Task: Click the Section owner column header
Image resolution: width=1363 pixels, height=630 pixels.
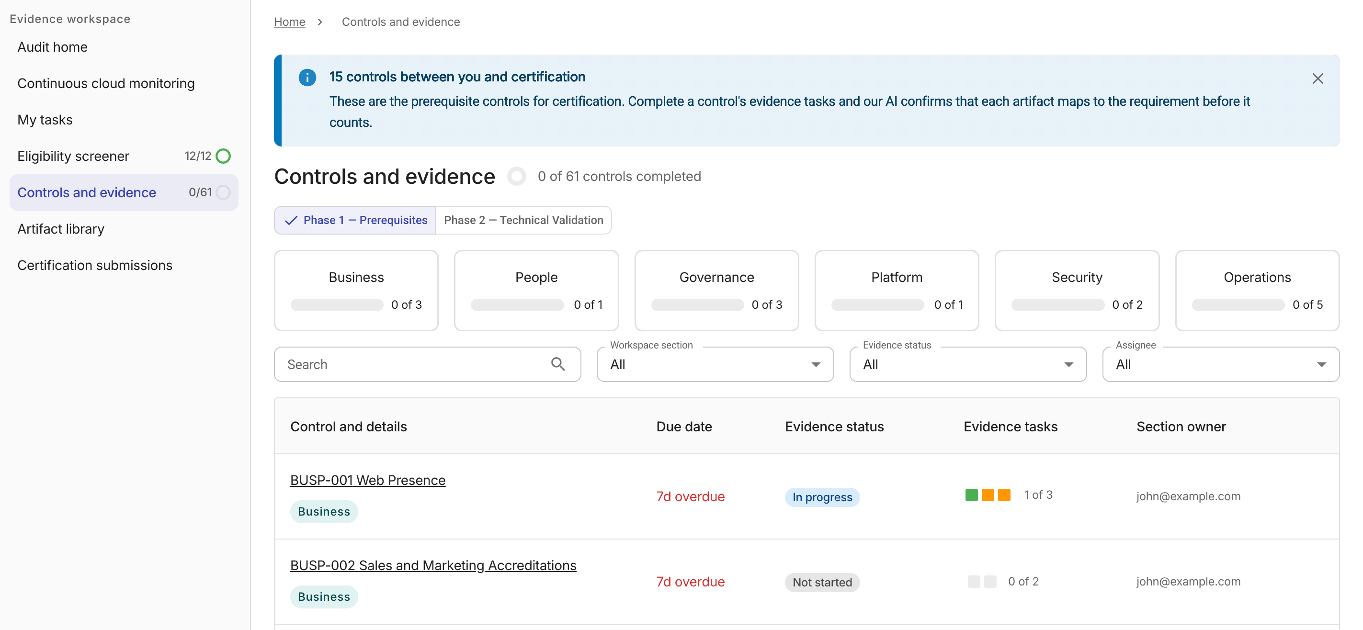Action: click(x=1181, y=427)
